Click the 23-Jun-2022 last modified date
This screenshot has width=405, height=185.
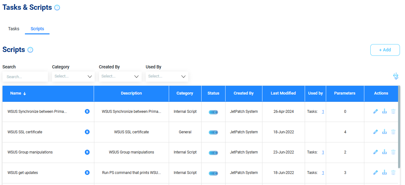click(x=284, y=152)
